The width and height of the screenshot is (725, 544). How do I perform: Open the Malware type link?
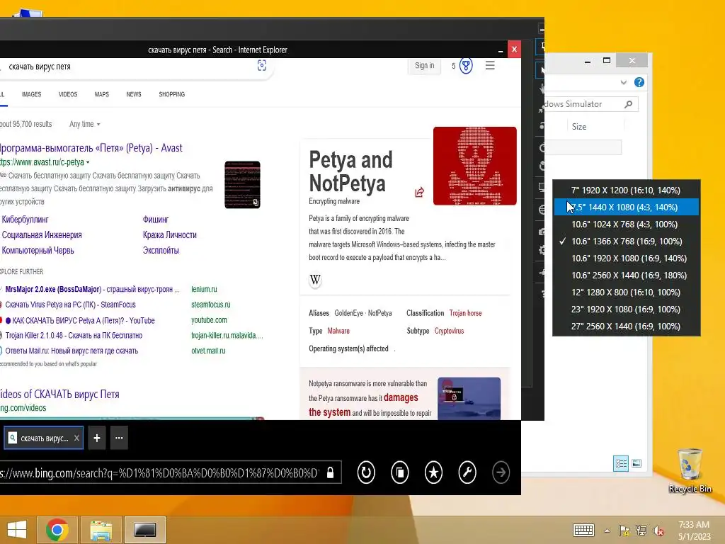tap(338, 331)
